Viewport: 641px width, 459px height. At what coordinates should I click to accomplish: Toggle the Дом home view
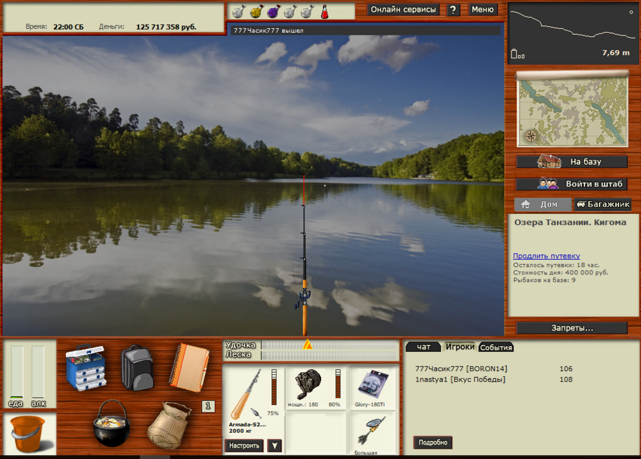click(x=543, y=204)
